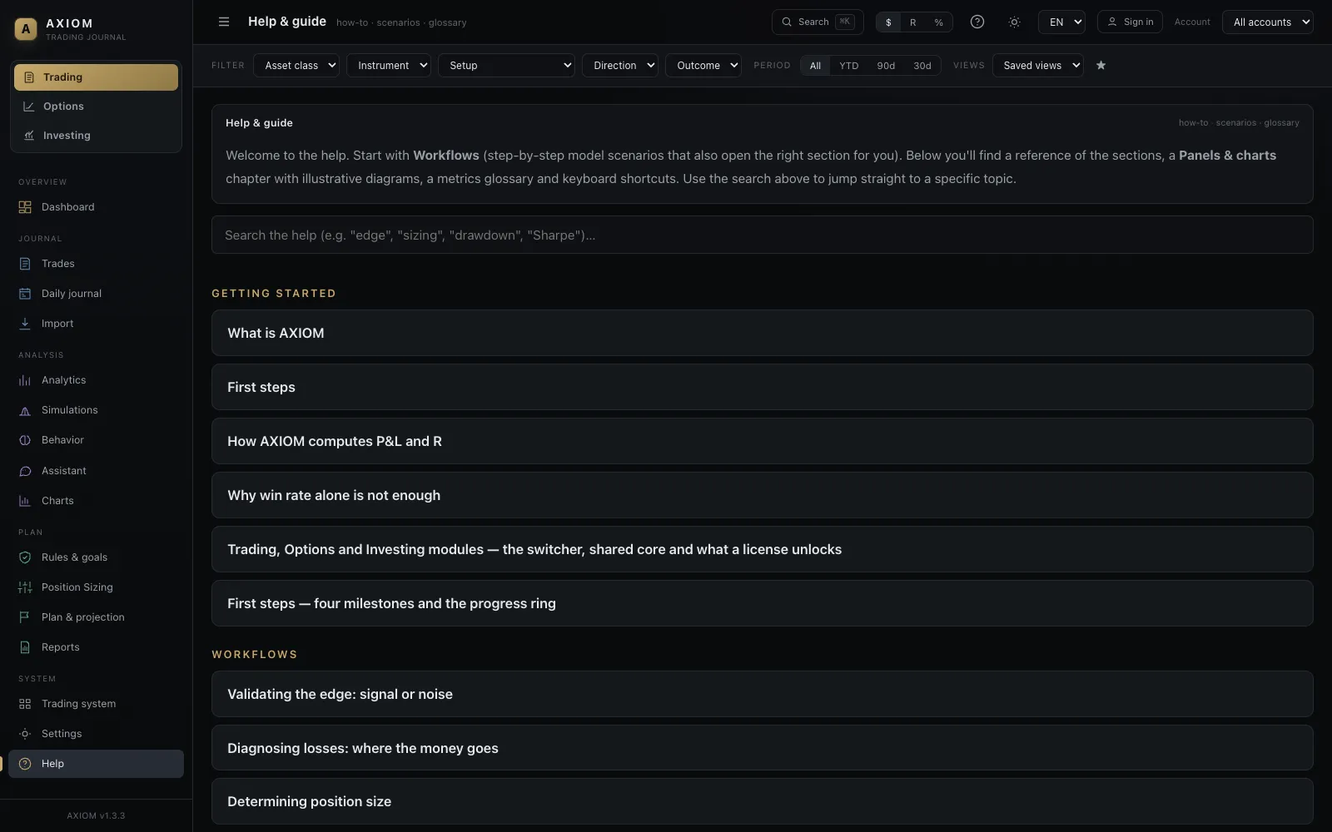Switch theme with the sun icon
Image resolution: width=1332 pixels, height=832 pixels.
(x=1014, y=22)
